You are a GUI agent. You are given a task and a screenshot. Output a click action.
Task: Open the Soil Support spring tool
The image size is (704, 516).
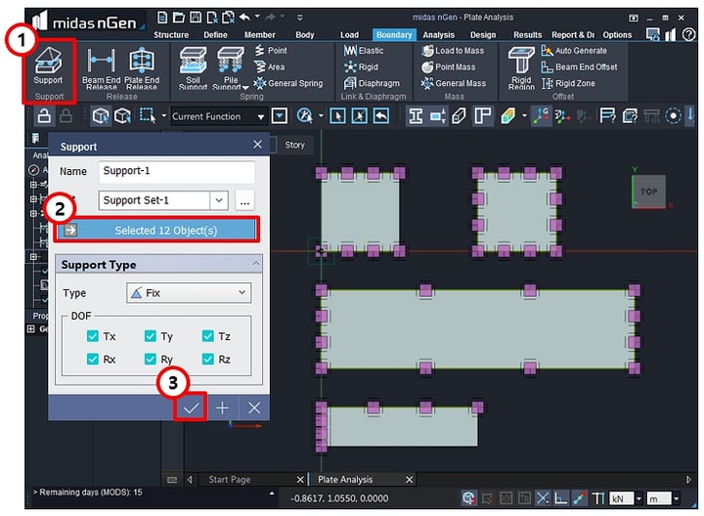click(193, 68)
